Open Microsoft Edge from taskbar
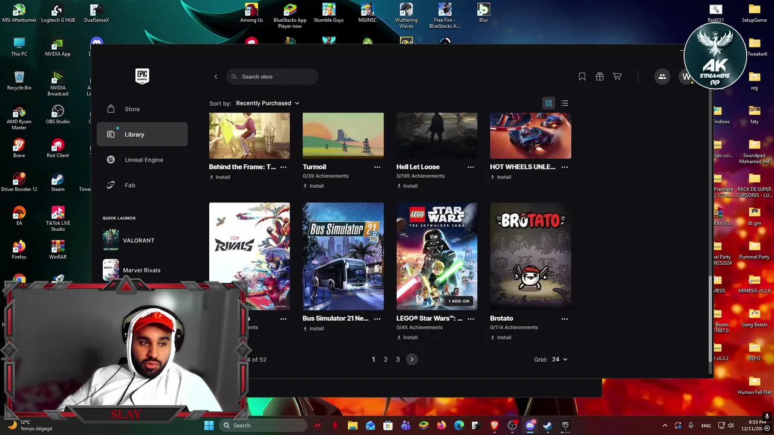 coord(459,425)
